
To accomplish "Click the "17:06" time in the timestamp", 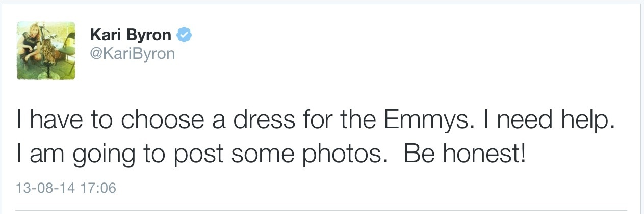I will tap(98, 188).
